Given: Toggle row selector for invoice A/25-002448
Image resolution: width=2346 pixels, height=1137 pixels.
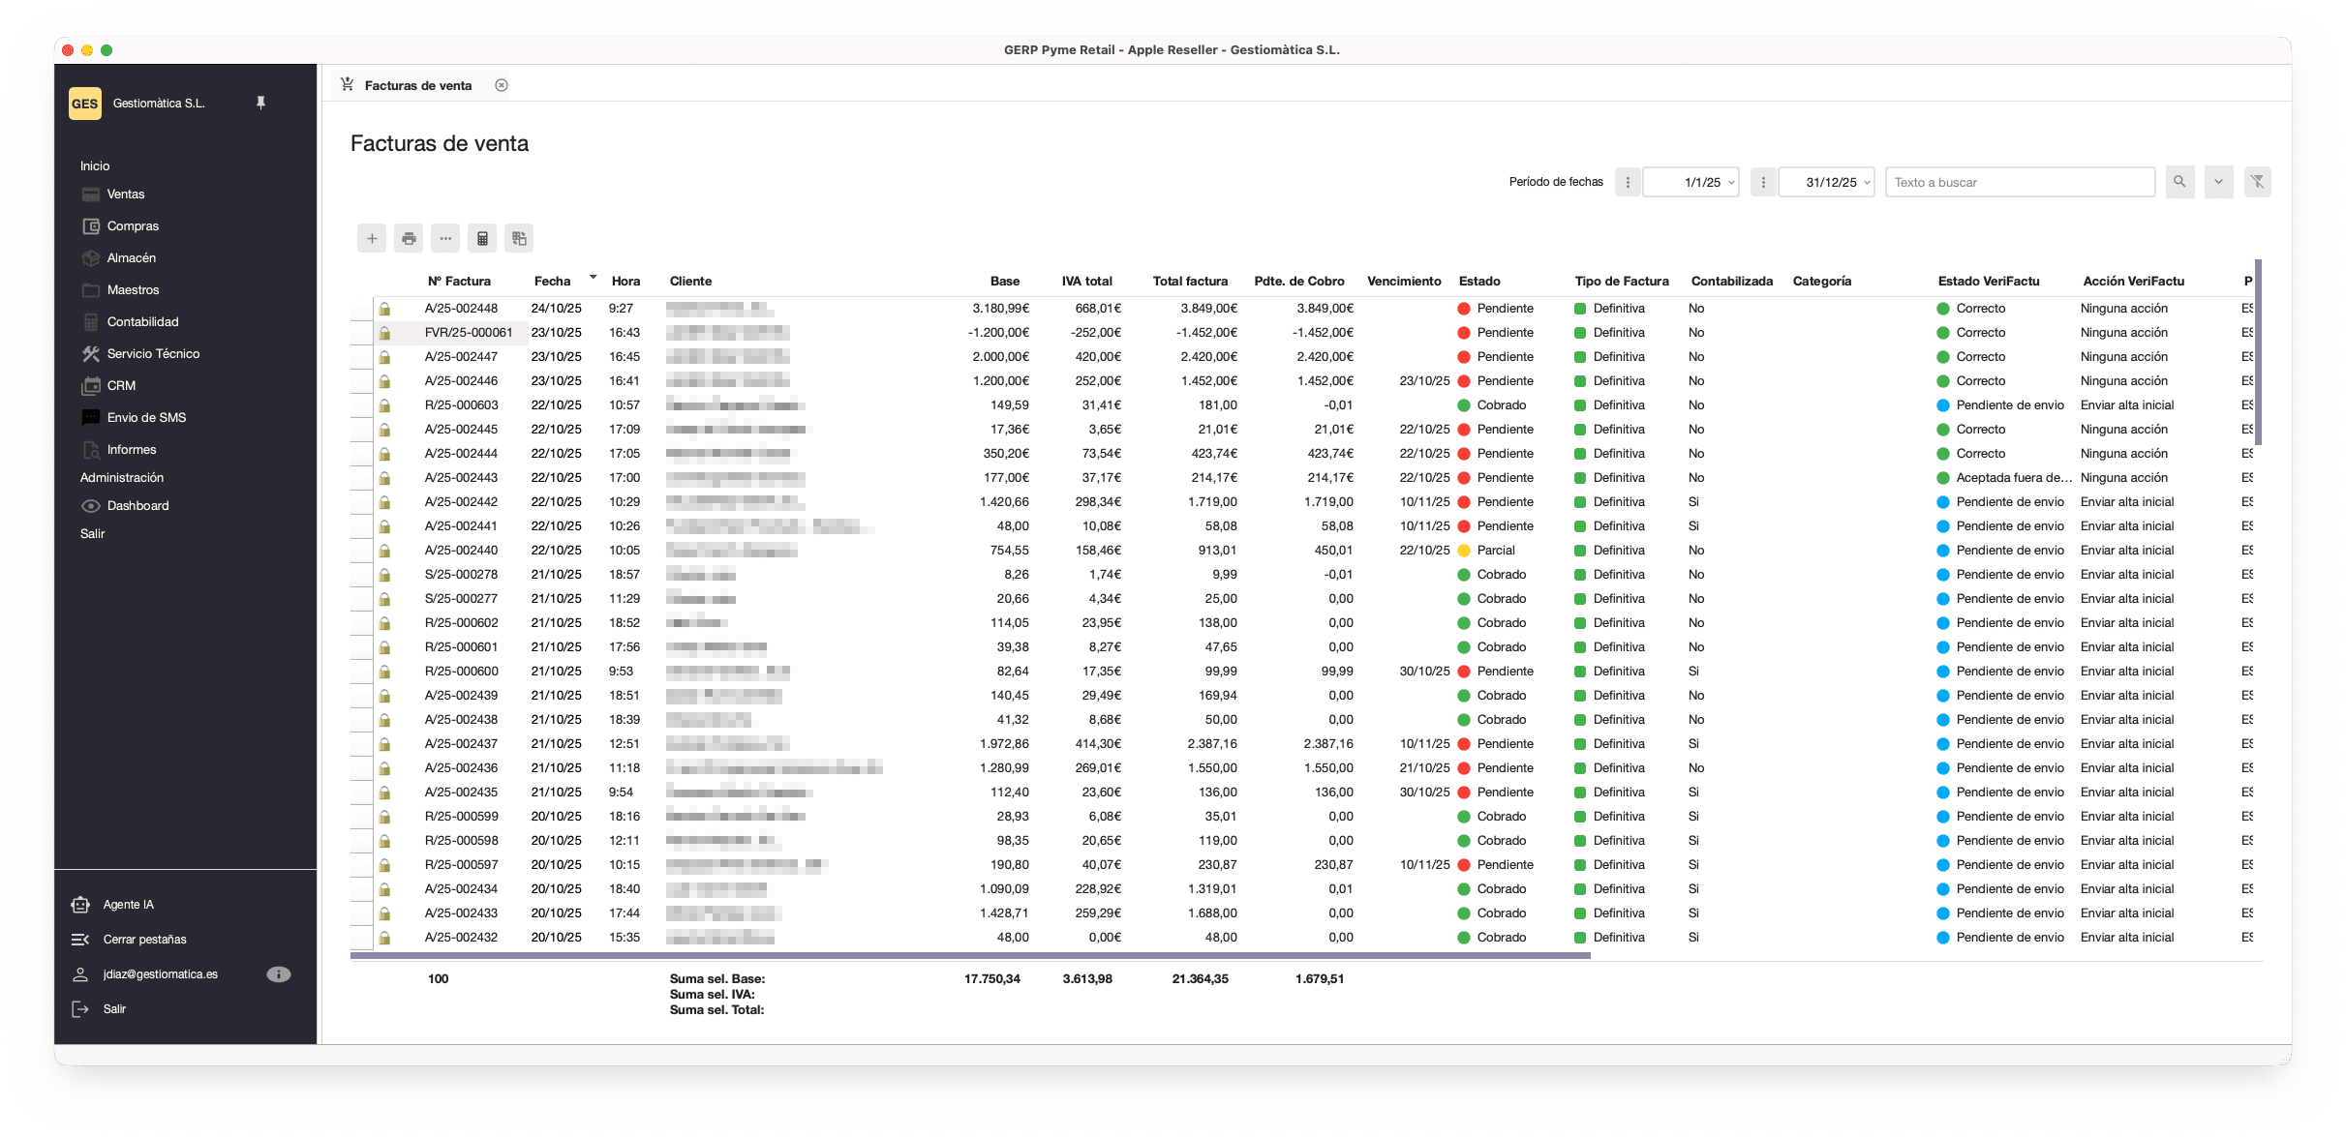Looking at the screenshot, I should pyautogui.click(x=361, y=309).
